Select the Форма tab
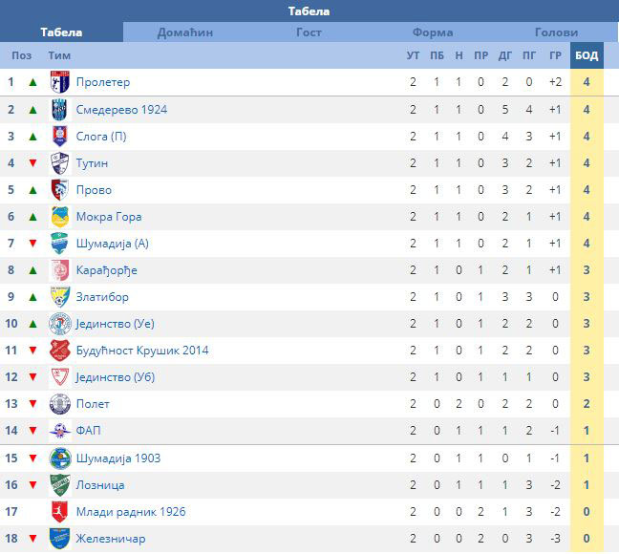Screen dimensions: 619x554 (x=433, y=32)
